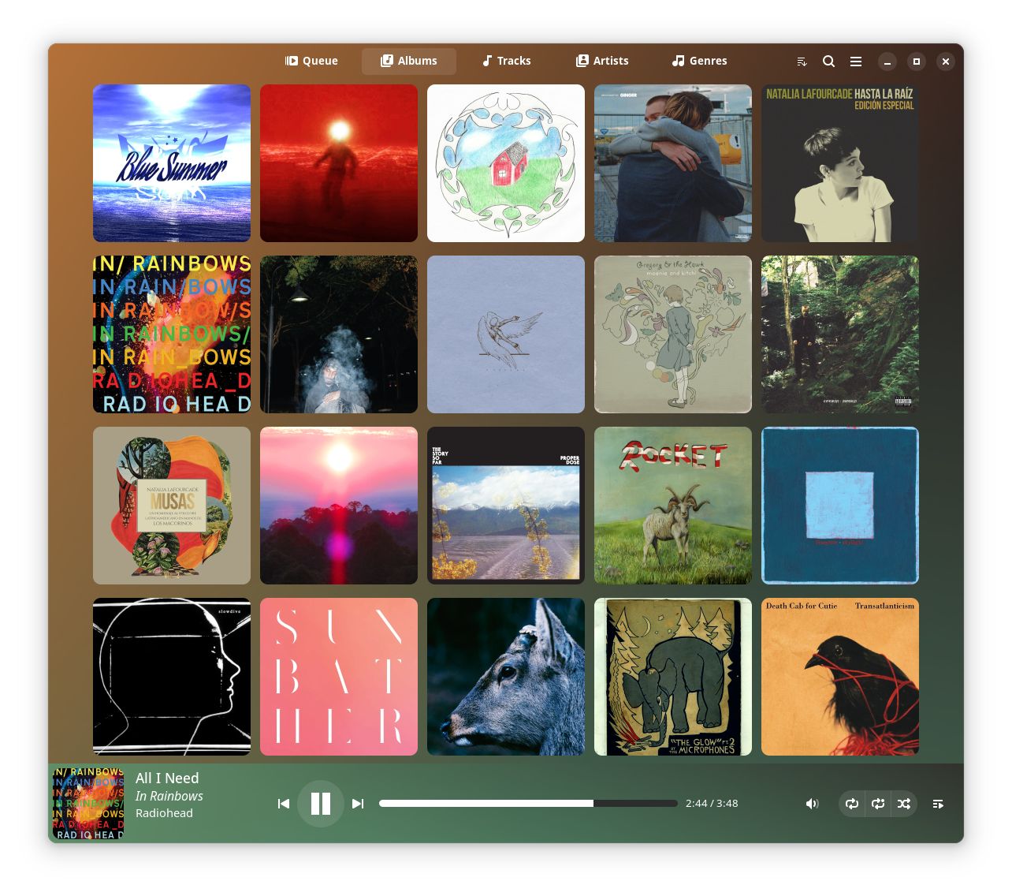Click the In Rainbows thumbnail beside track info
The width and height of the screenshot is (1012, 896).
pyautogui.click(x=87, y=803)
